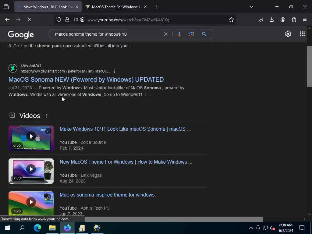
Task: Close the 'Make Windows 10/11' tab
Action: 77,7
